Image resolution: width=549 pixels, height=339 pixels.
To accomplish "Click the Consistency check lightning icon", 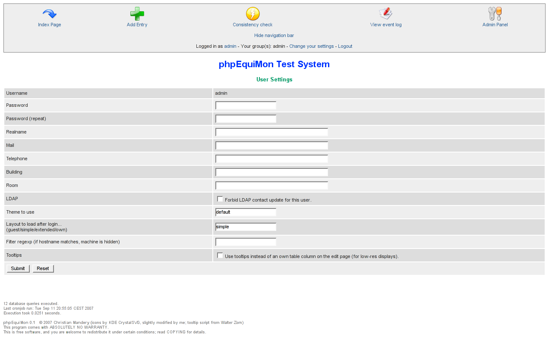I will point(252,14).
